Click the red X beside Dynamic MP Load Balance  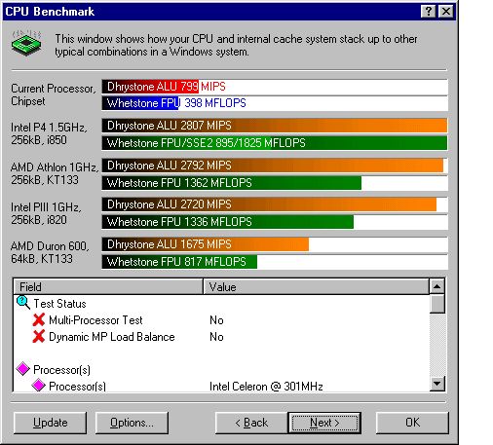tap(39, 336)
